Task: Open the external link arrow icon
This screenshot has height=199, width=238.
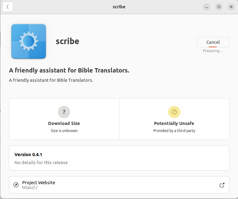Action: tap(222, 185)
